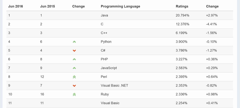Viewport: 240px width, 108px height.
Task: Click the JavaScript language cell
Action: click(109, 68)
